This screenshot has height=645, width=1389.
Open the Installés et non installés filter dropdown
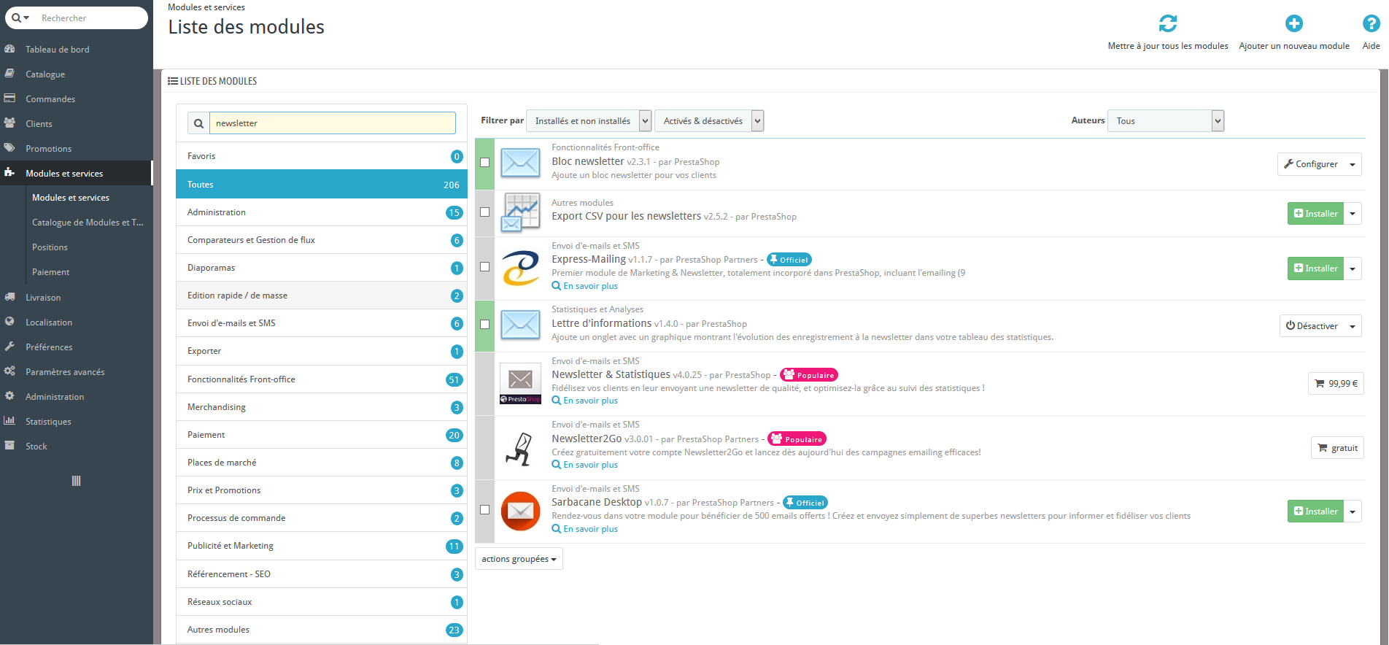(589, 121)
